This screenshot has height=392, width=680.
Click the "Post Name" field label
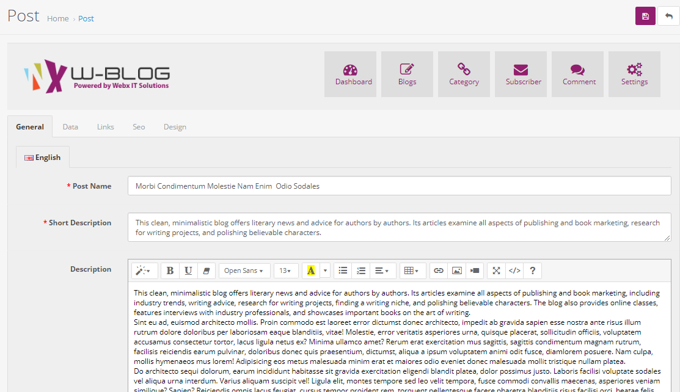pos(92,186)
